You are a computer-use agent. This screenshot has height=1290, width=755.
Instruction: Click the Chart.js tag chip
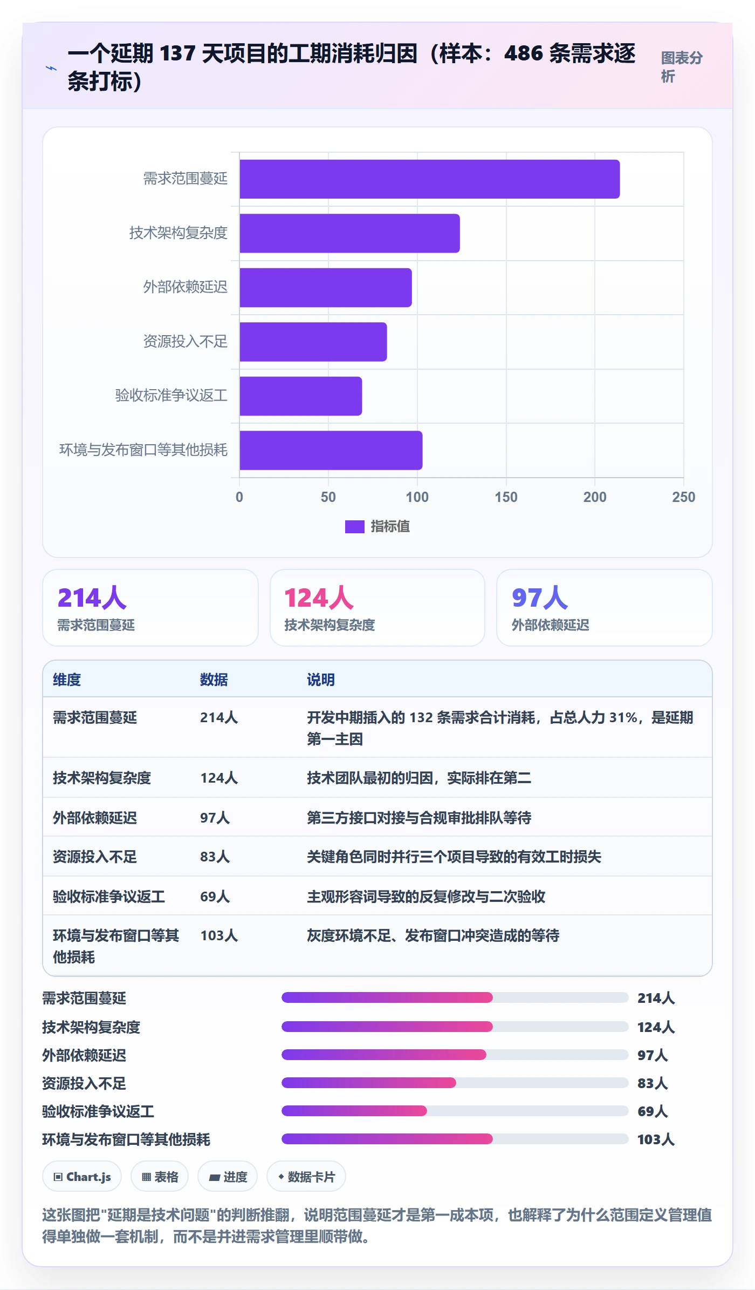click(82, 1177)
